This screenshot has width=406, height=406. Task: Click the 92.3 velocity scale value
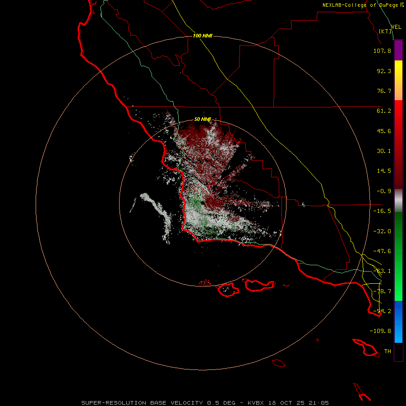click(x=384, y=71)
